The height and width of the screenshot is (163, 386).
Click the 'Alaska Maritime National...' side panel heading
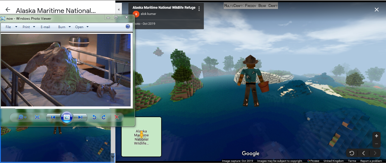(x=56, y=11)
